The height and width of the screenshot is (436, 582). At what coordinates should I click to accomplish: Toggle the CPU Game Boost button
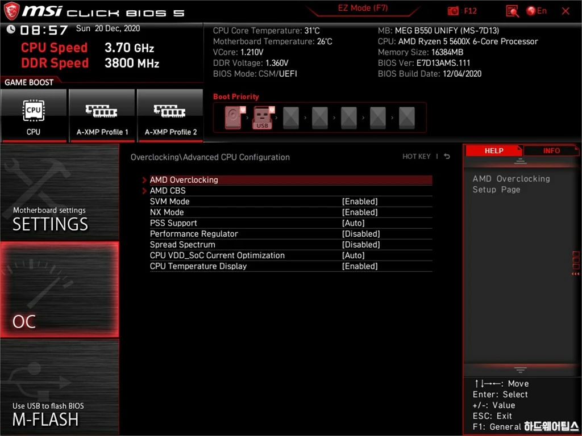pos(34,115)
